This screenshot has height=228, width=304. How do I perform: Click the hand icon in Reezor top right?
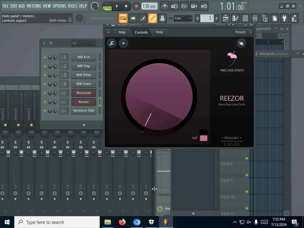coord(241,43)
